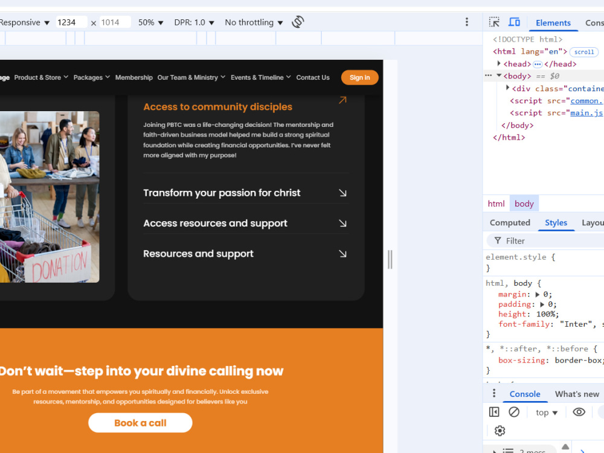Click the Filter funnel icon in Styles

coord(498,241)
